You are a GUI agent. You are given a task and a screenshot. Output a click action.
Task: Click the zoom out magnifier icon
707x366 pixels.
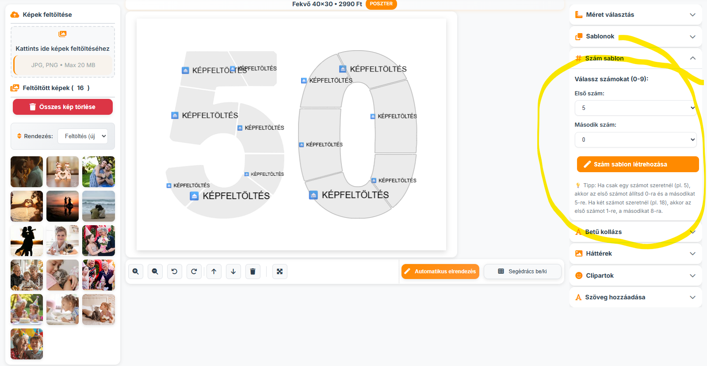(155, 272)
